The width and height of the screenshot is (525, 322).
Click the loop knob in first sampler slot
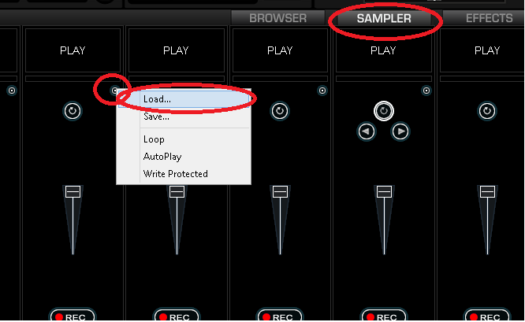click(x=73, y=111)
